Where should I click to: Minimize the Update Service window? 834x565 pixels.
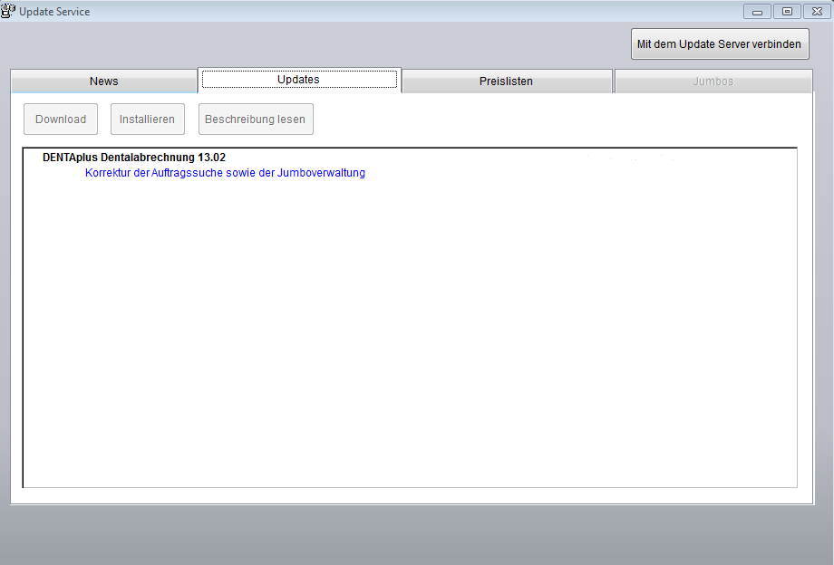tap(757, 11)
